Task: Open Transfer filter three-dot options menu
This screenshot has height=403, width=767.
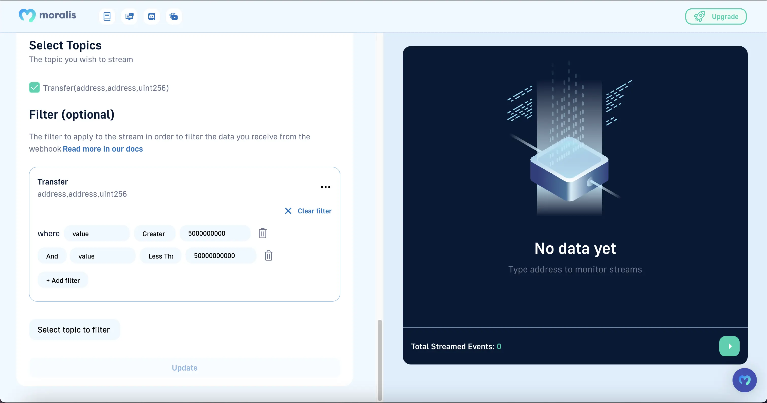Action: coord(325,187)
